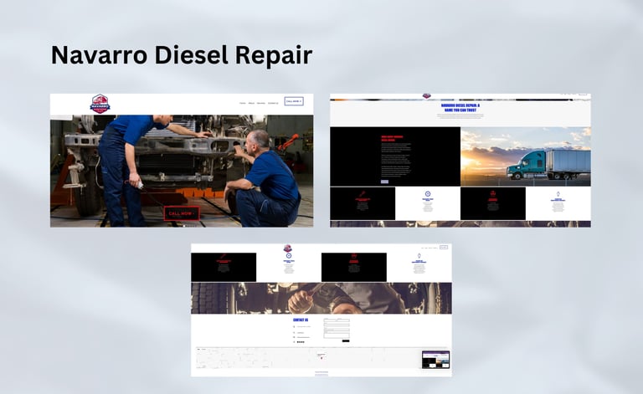Select the hero mechanics photo
Image resolution: width=643 pixels, height=394 pixels.
182,171
